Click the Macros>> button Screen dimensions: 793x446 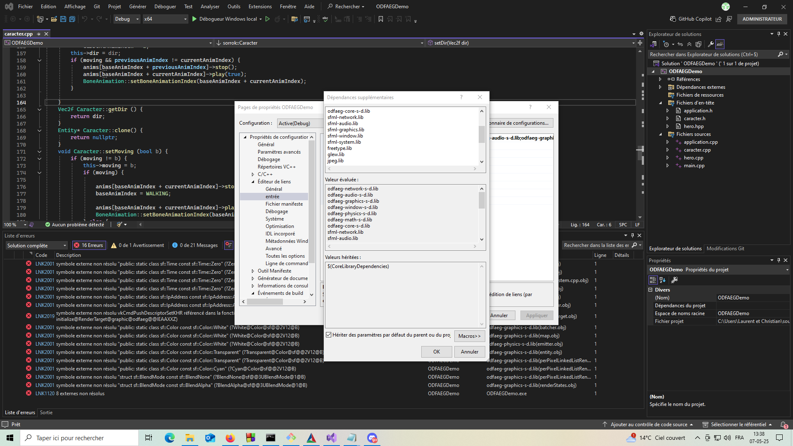tap(470, 336)
